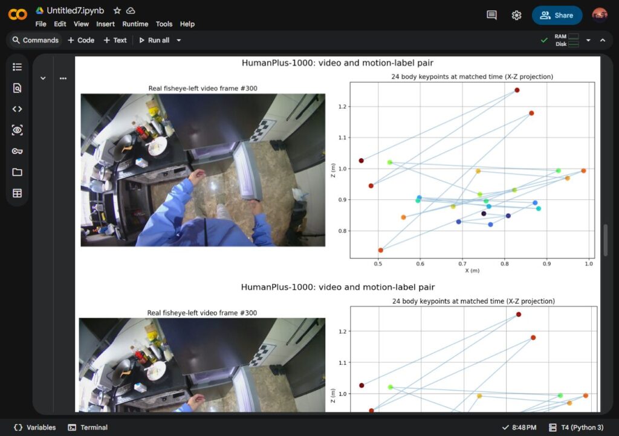Open cell options three-dot menu
The image size is (619, 436).
pyautogui.click(x=63, y=78)
